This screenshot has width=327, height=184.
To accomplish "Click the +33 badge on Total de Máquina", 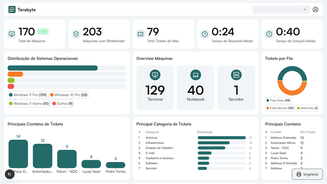I will point(43,31).
